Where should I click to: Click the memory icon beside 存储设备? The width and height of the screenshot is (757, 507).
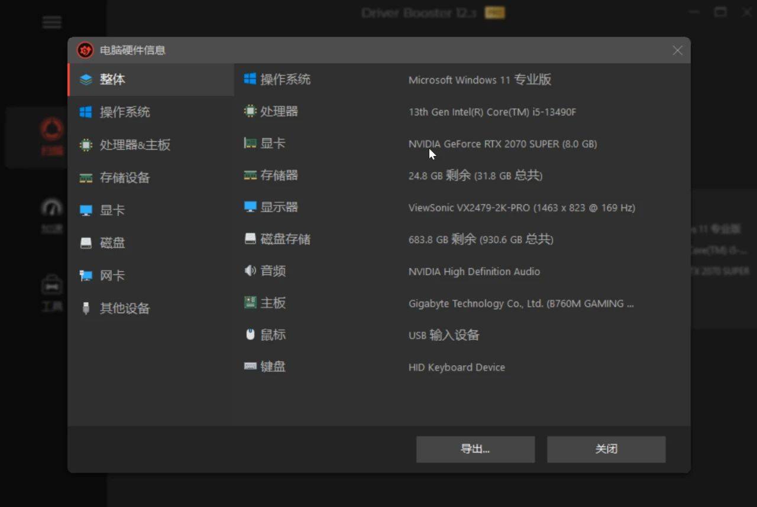click(x=86, y=178)
